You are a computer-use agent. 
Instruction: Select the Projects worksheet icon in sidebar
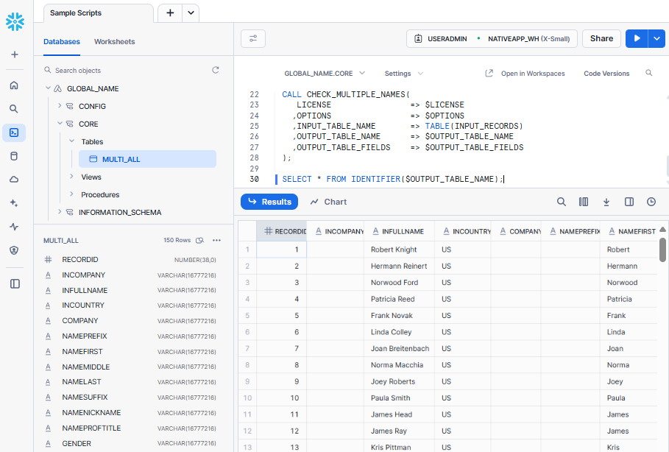(x=14, y=133)
